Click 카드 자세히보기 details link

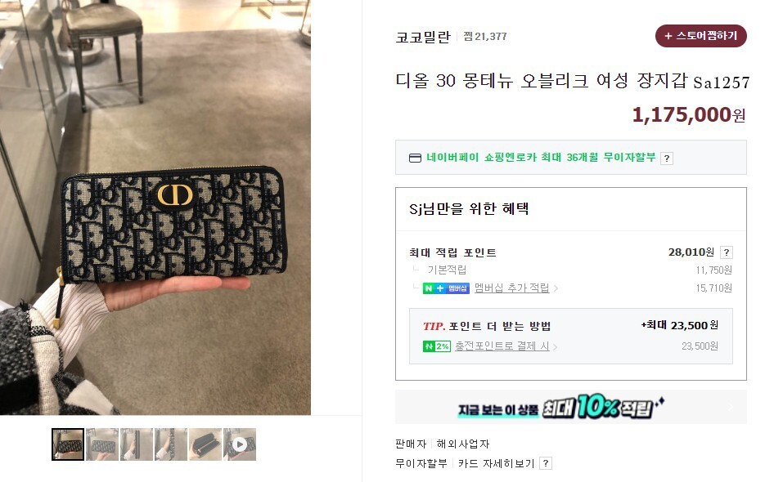click(x=496, y=463)
